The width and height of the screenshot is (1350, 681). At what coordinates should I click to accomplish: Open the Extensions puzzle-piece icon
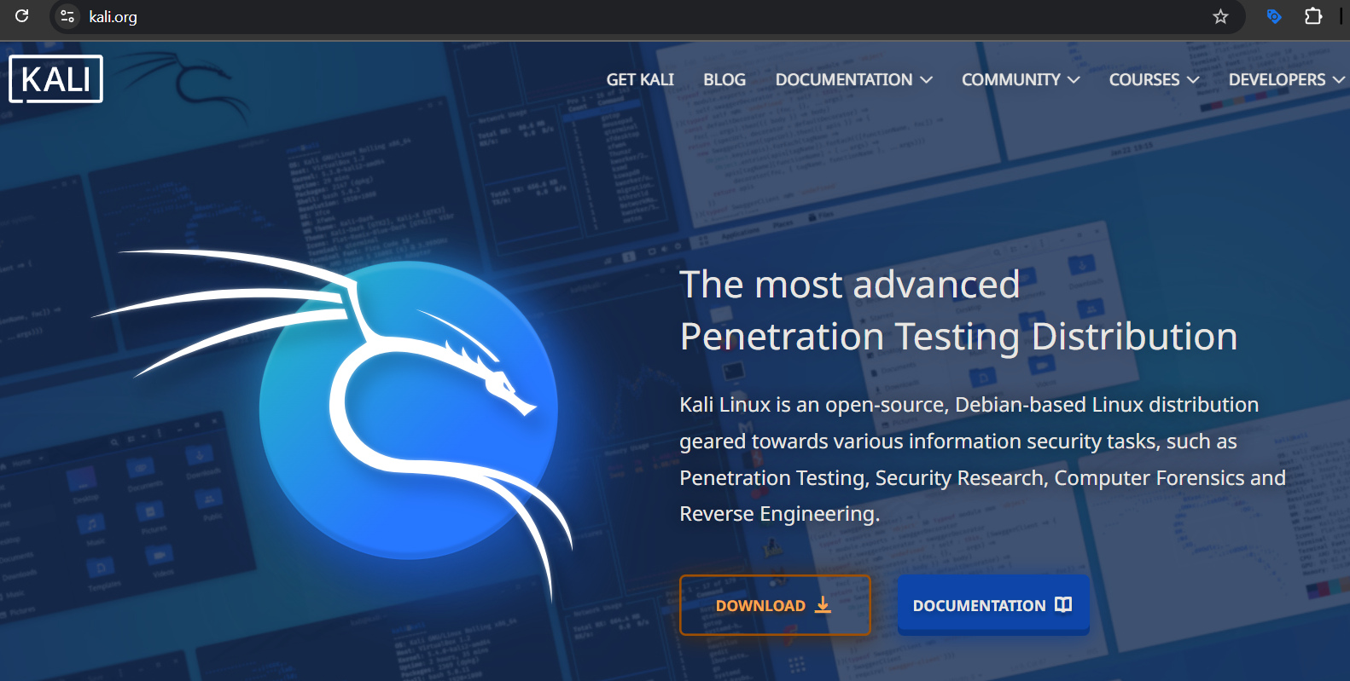coord(1313,15)
